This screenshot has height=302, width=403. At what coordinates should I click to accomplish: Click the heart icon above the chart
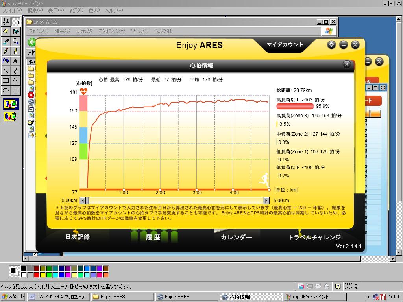coord(83,91)
